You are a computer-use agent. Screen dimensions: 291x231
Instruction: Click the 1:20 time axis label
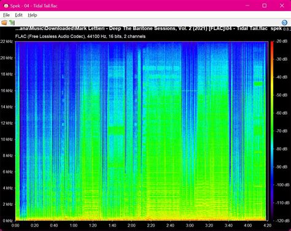pyautogui.click(x=93, y=225)
